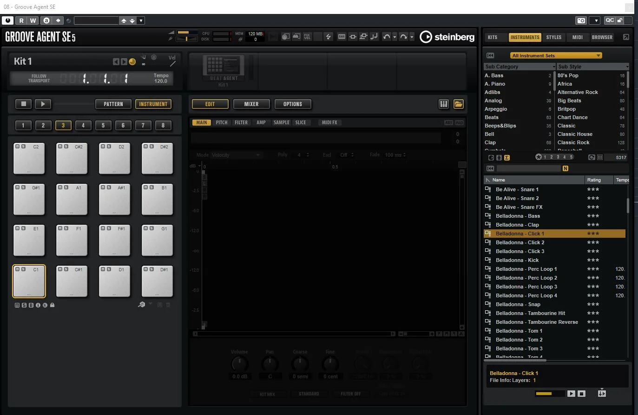Load the previous kit arrow
Viewport: 638px width, 415px height.
[x=116, y=61]
